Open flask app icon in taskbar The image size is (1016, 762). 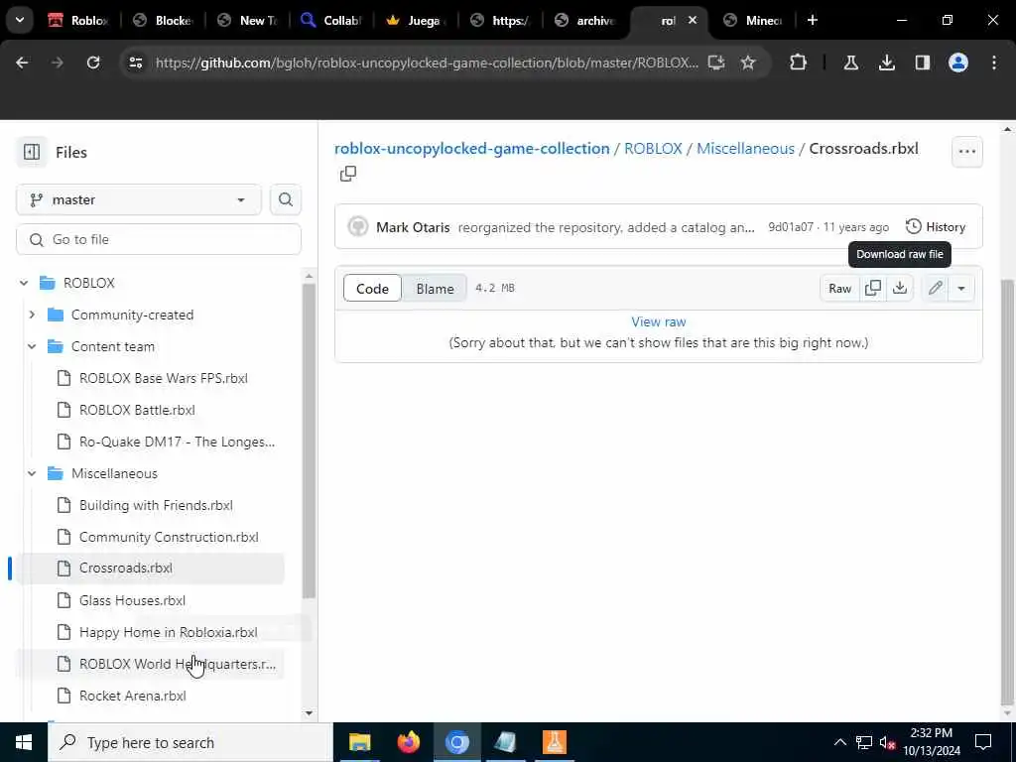[554, 742]
